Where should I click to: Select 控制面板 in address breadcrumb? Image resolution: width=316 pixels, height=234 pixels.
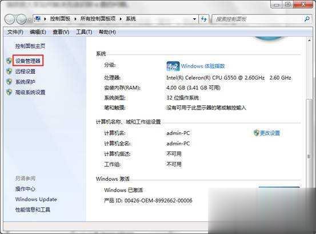[60, 19]
